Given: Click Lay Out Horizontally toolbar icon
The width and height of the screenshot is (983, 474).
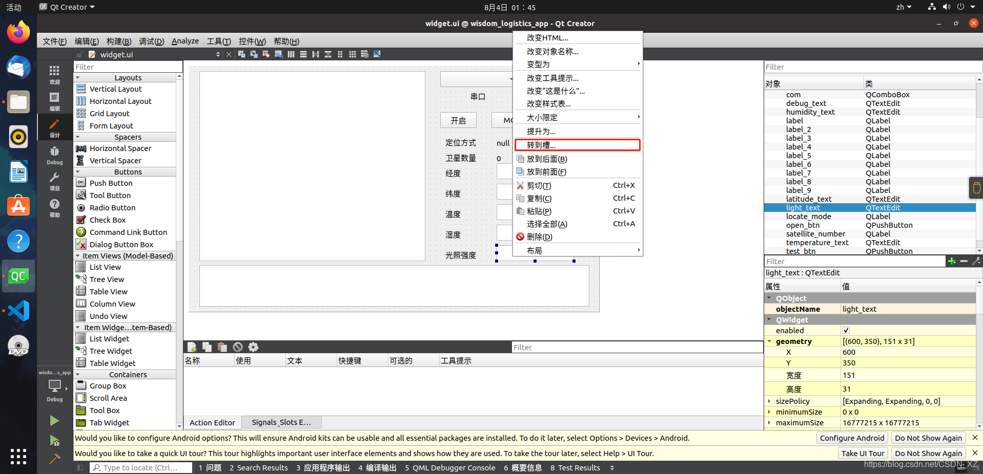Looking at the screenshot, I should (x=291, y=54).
